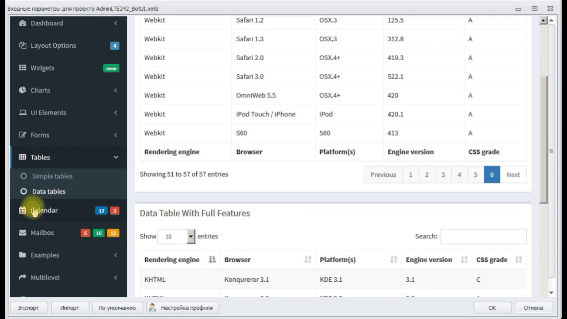Click the UI Elements laptop icon
This screenshot has height=319, width=567.
point(23,113)
